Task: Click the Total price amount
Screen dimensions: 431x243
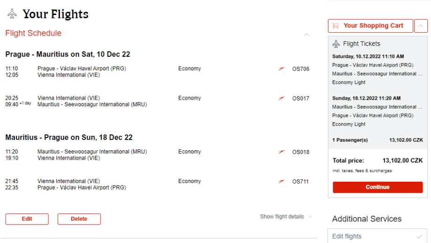Action: [402, 161]
